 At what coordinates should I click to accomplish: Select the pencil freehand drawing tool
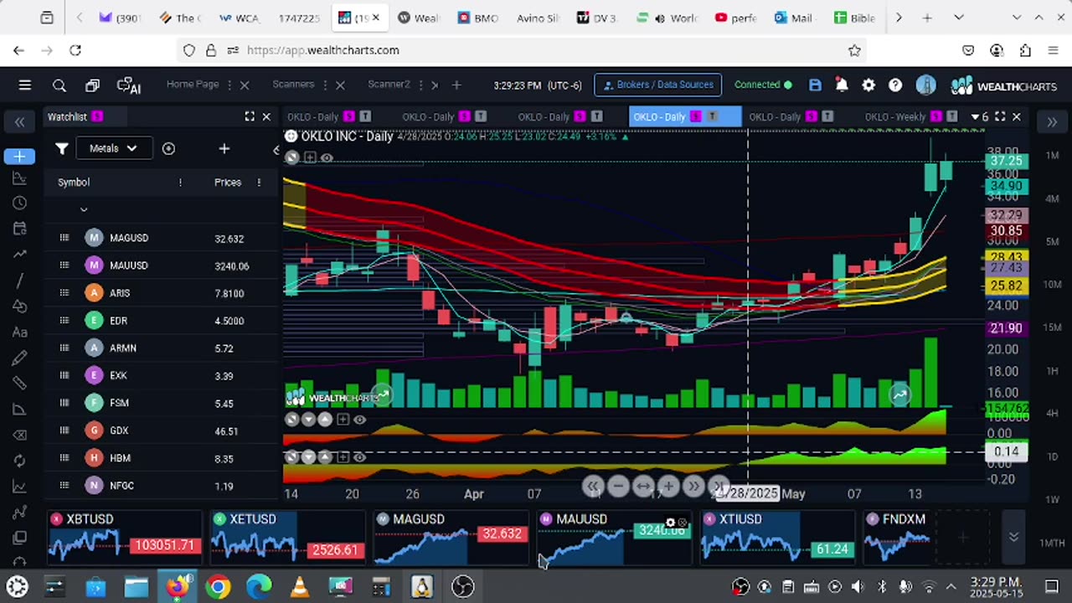[19, 358]
